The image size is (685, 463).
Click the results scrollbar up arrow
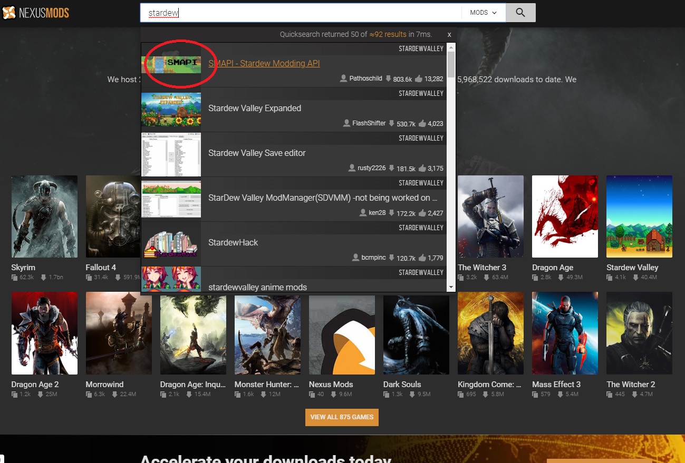(451, 47)
